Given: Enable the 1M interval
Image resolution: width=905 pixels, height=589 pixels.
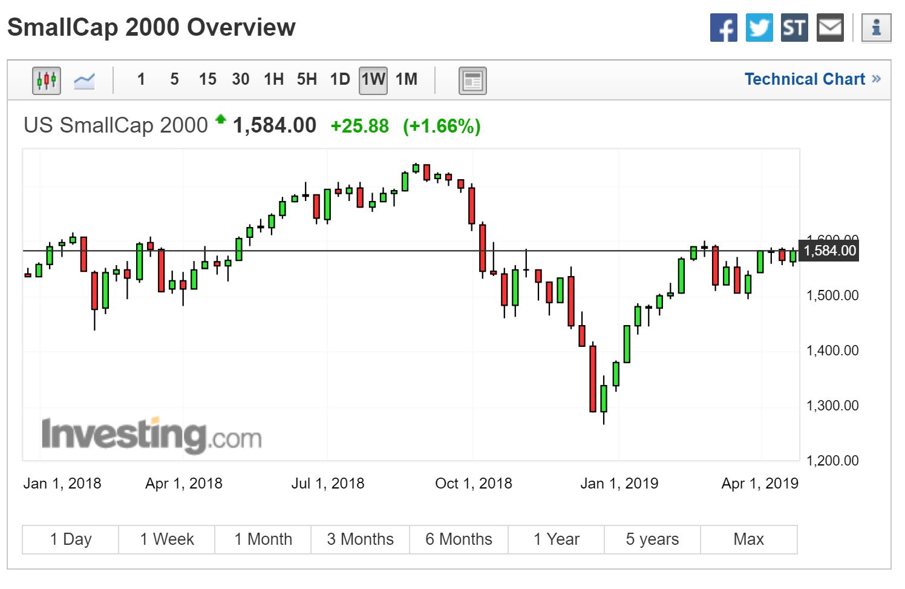Looking at the screenshot, I should pos(407,79).
